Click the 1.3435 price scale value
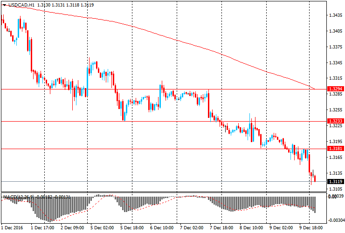Viewport: 345px width, 233px height. pyautogui.click(x=336, y=15)
